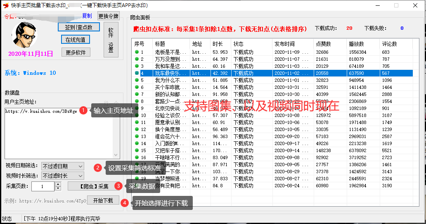The width and height of the screenshot is (426, 224).
Task: Click the 采集页数 number field
Action: [x=43, y=186]
